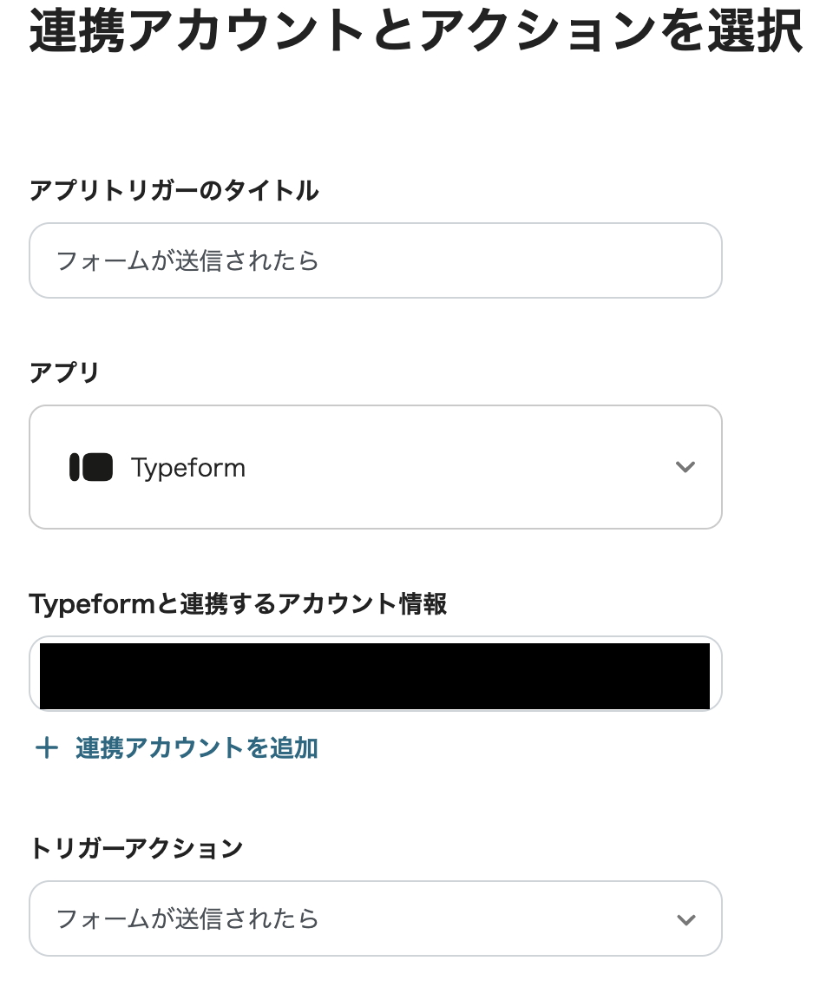Click the chevron on the トリガーアクション selector
The image size is (833, 1007).
coord(685,918)
